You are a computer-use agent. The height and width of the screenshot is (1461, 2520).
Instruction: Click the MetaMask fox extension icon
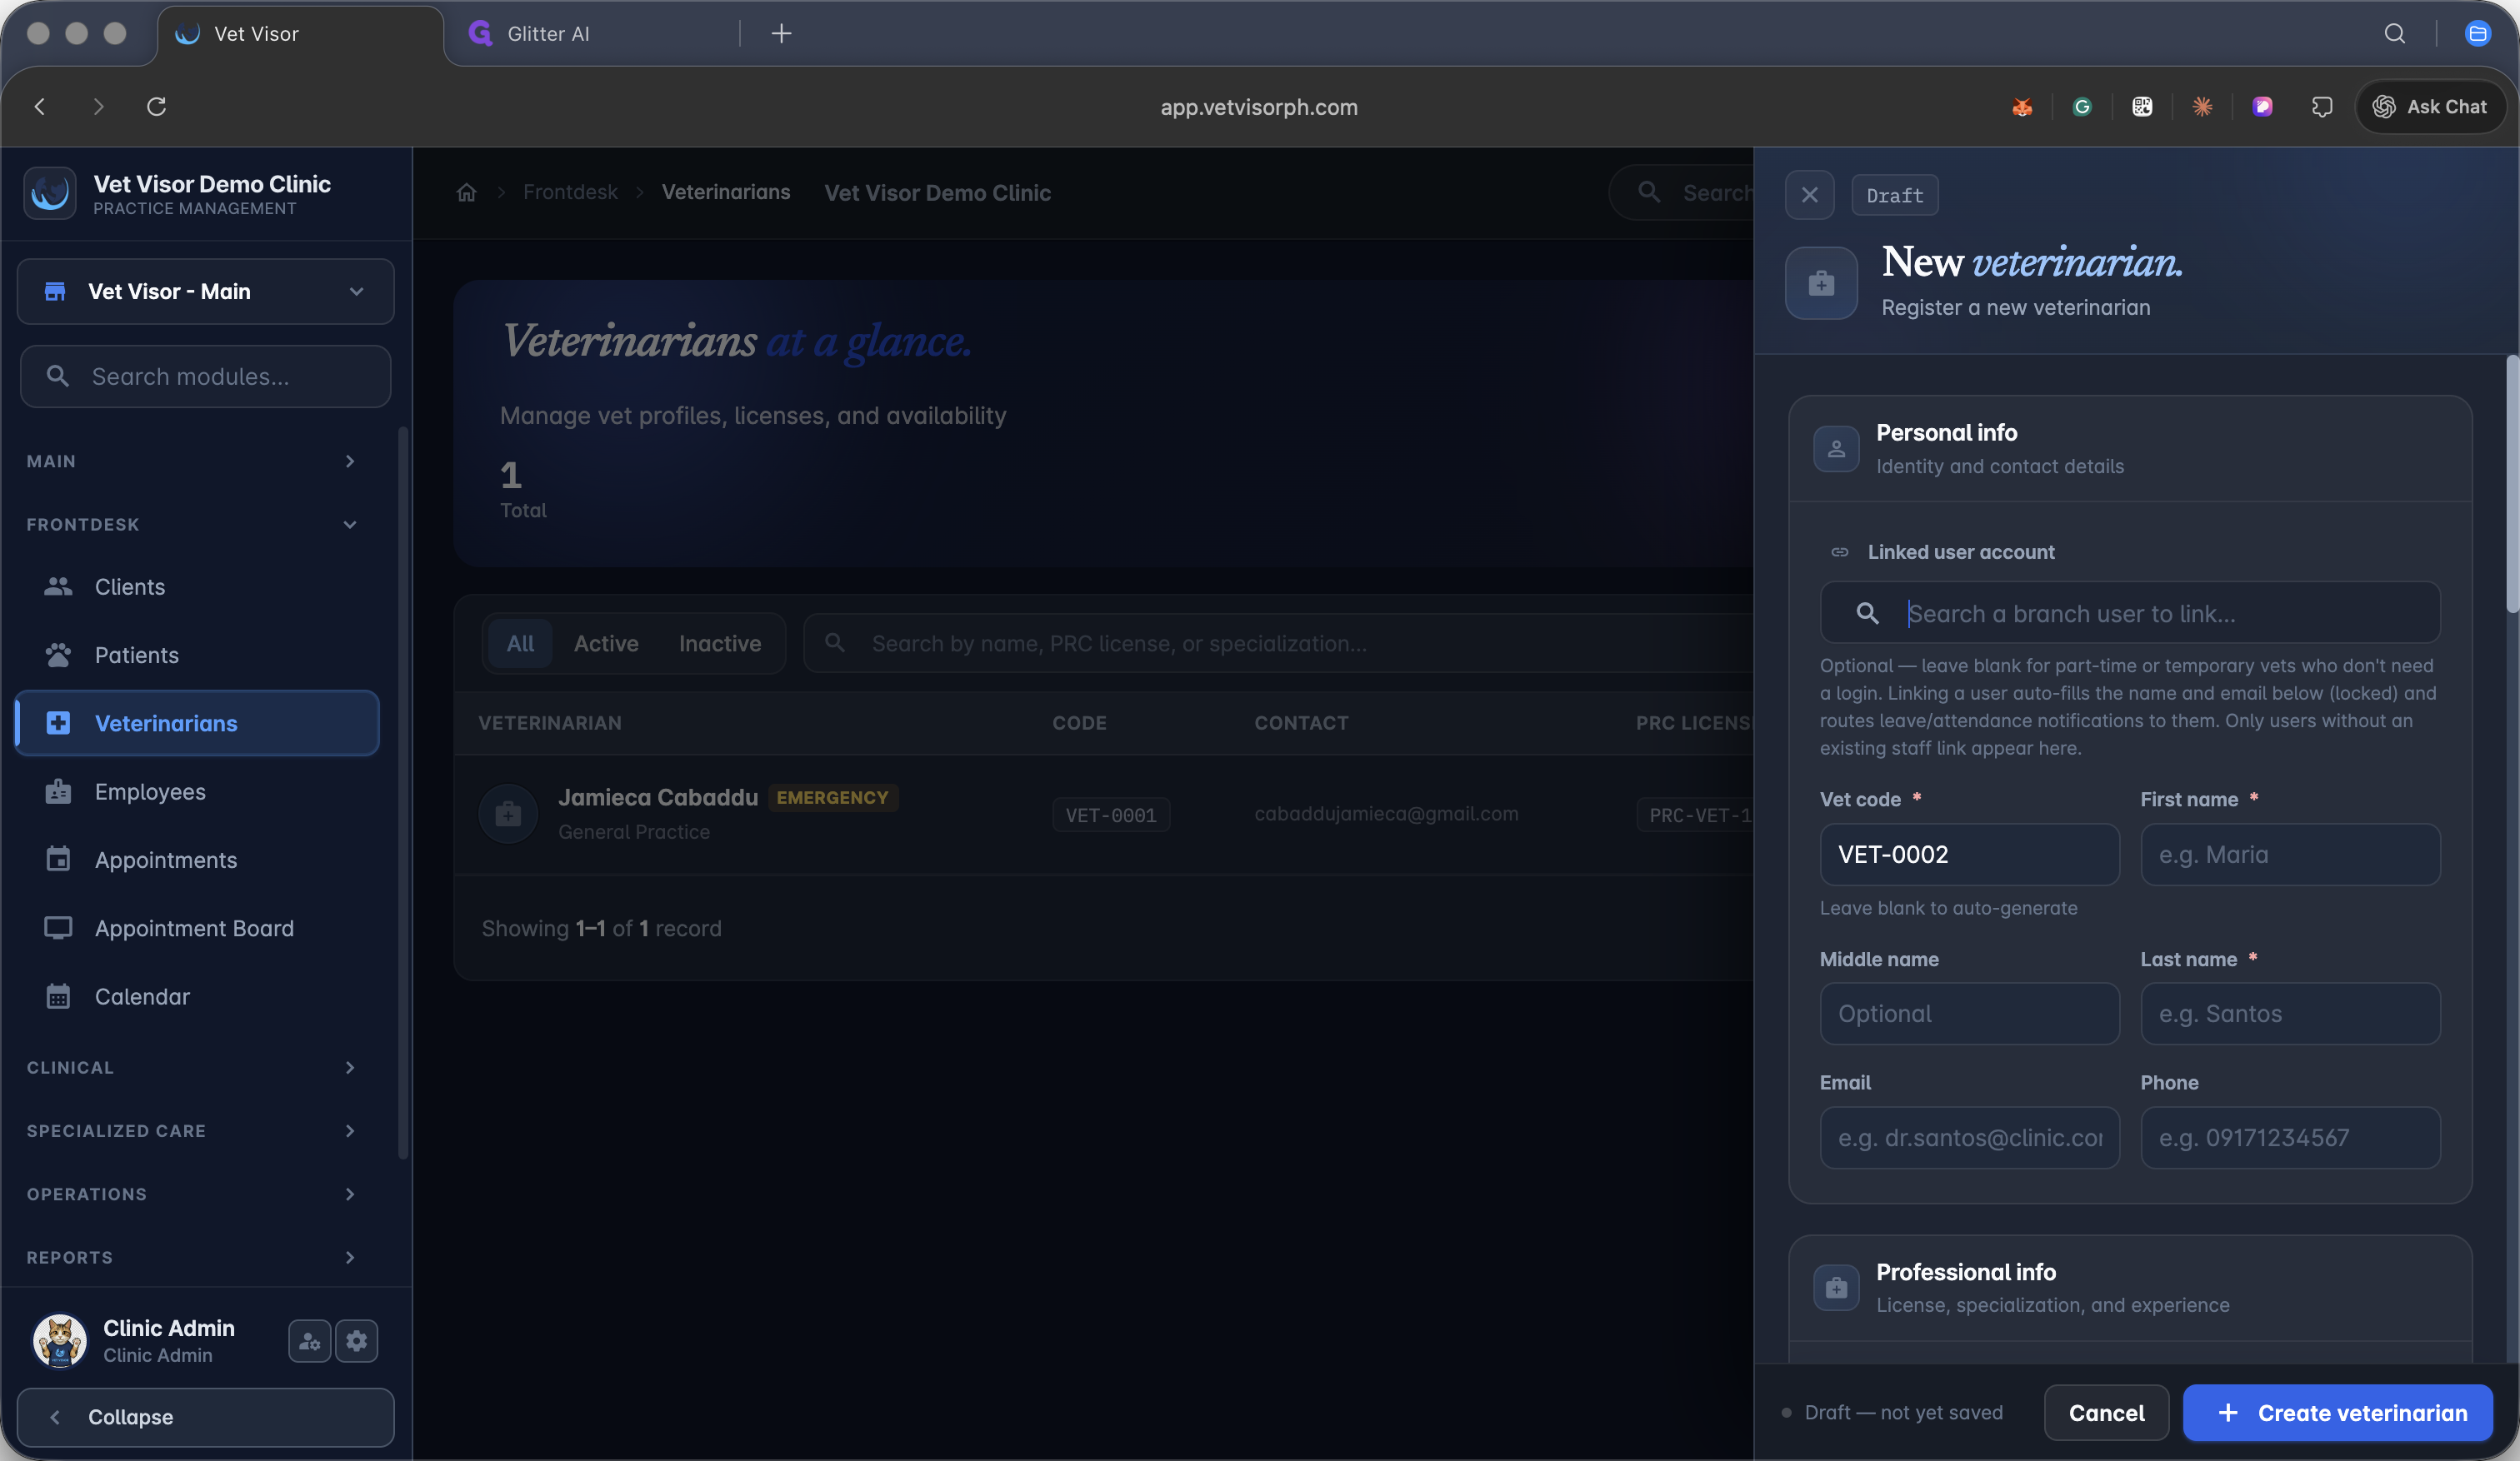[x=2022, y=107]
